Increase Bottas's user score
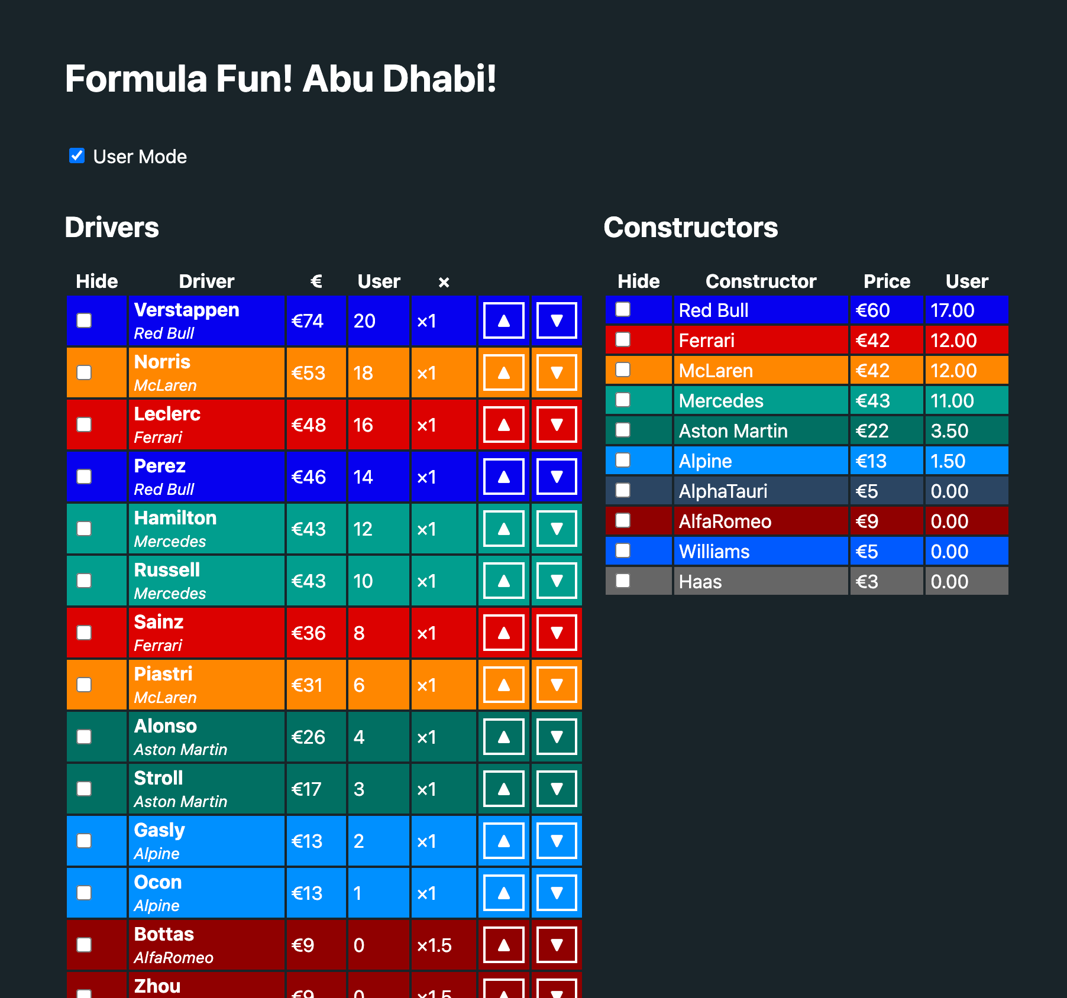 click(503, 945)
